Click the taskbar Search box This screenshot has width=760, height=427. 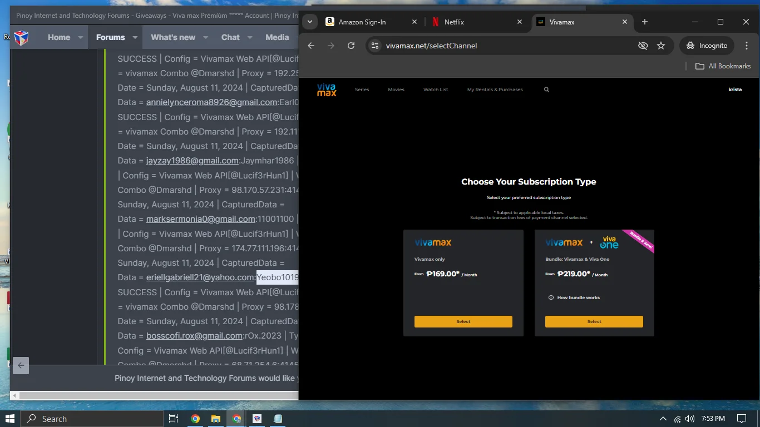tap(91, 419)
